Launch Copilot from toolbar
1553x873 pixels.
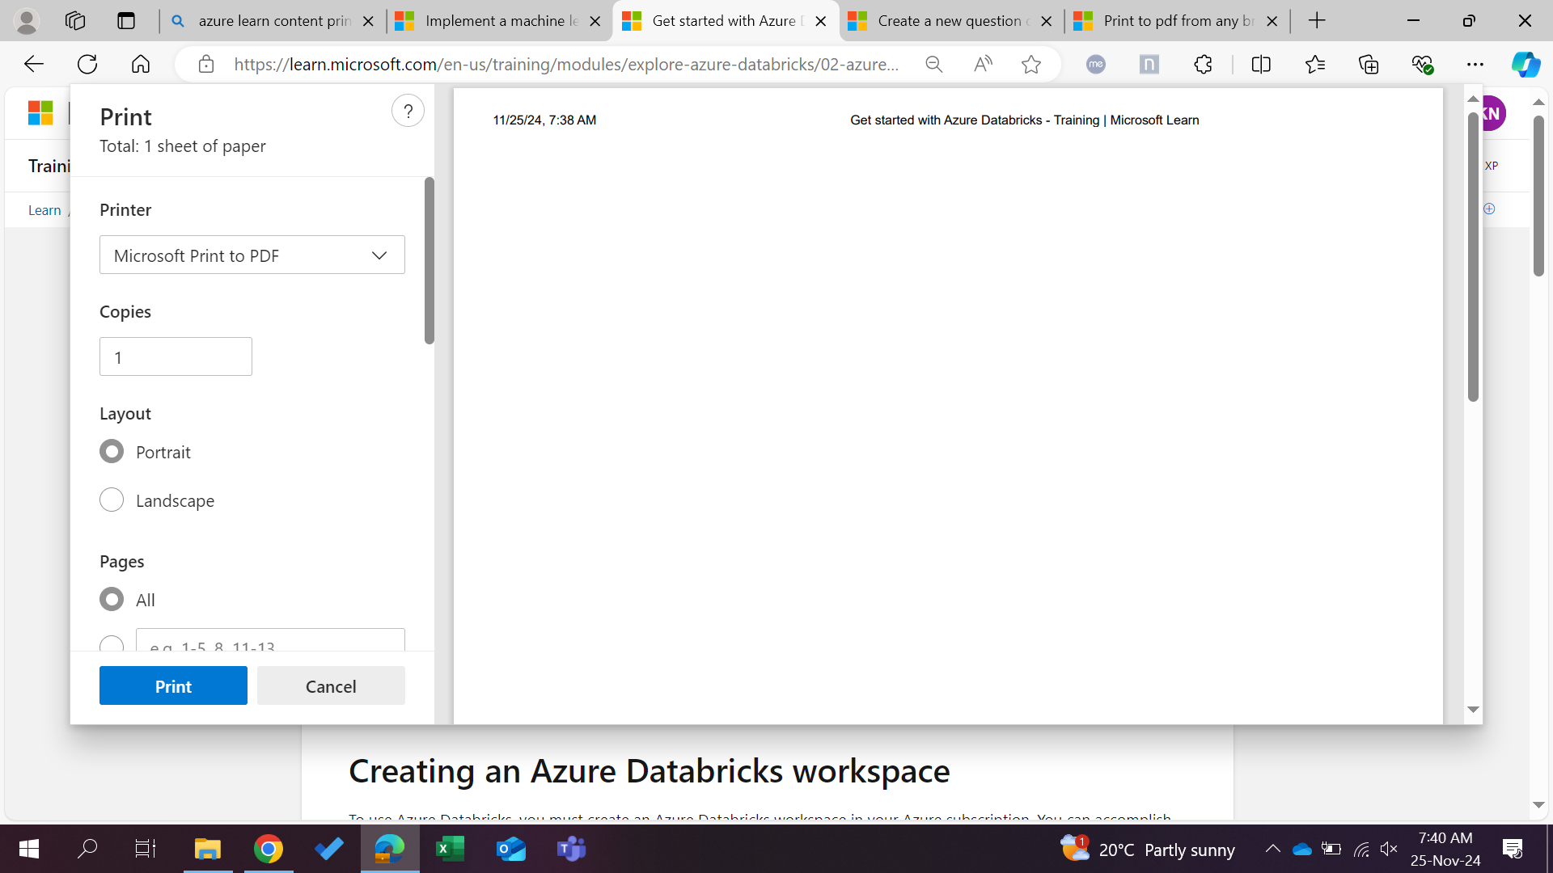coord(1526,64)
